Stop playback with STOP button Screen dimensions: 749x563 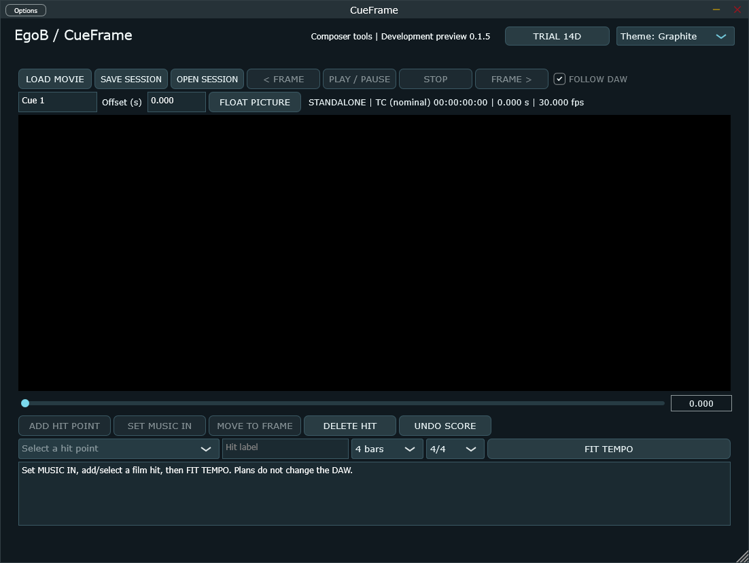[x=436, y=80]
